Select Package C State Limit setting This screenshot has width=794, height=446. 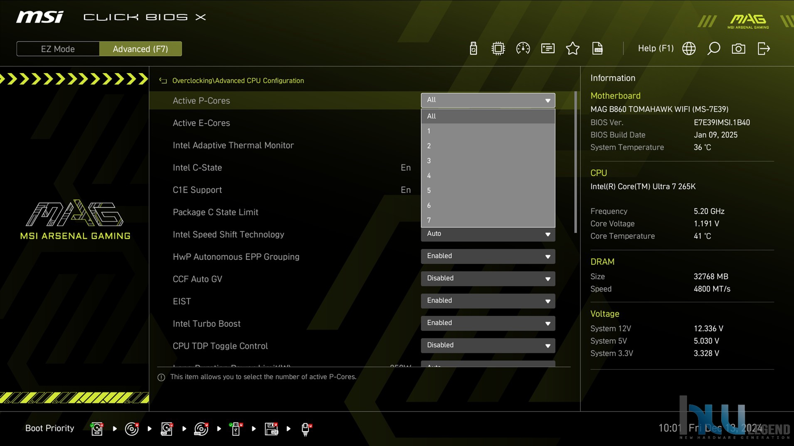(x=215, y=212)
